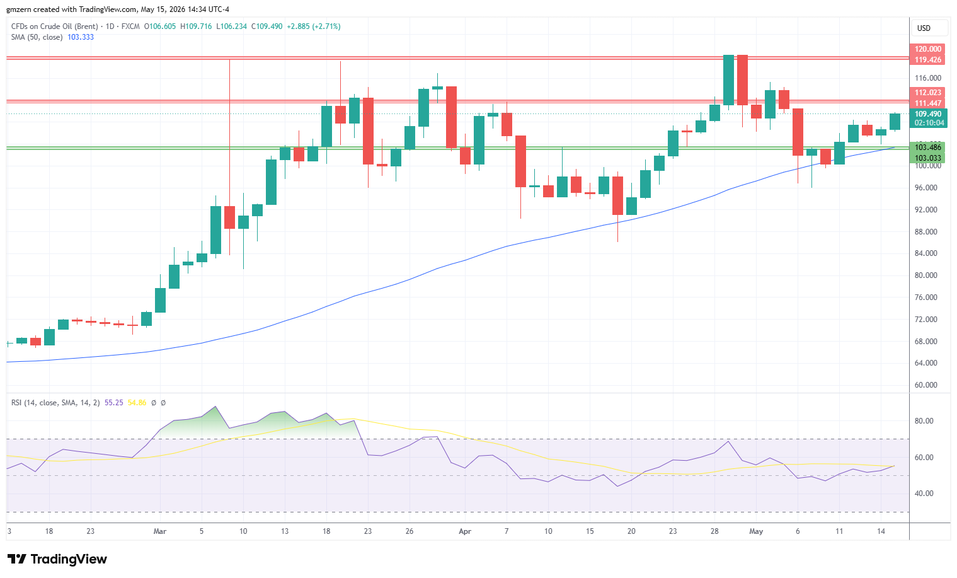Click the change value +2.885 (+2.71%)

pos(314,26)
